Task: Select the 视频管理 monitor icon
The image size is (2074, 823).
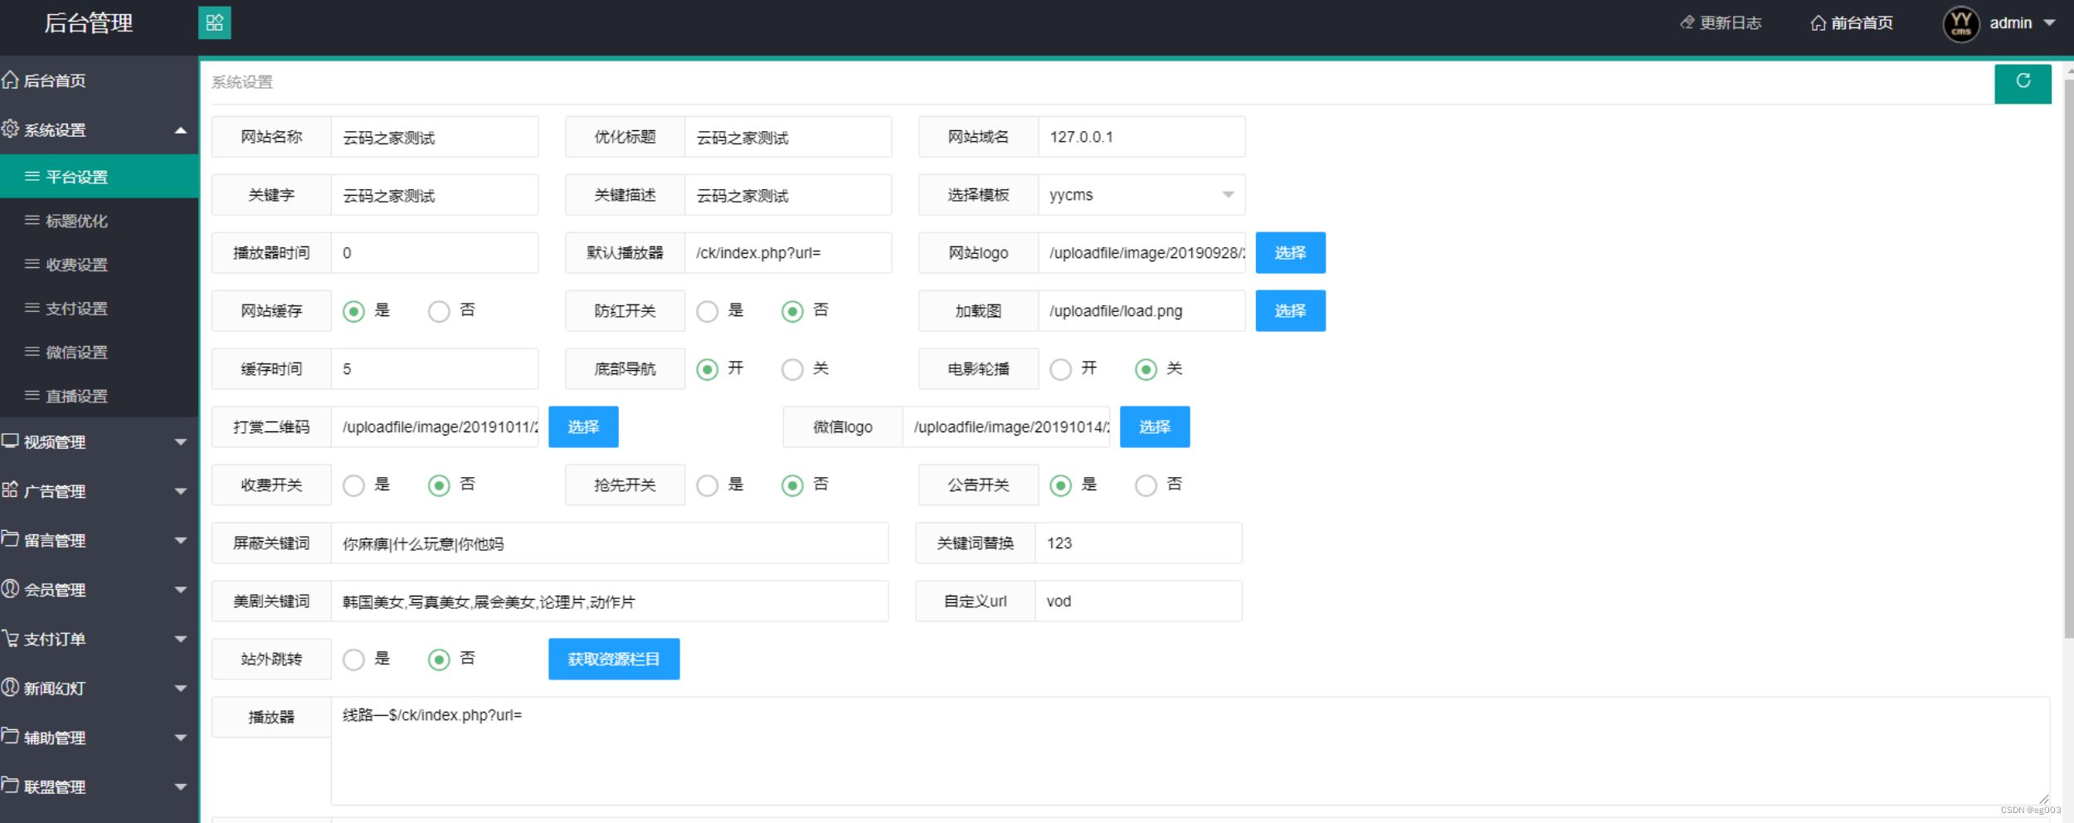Action: (x=11, y=441)
